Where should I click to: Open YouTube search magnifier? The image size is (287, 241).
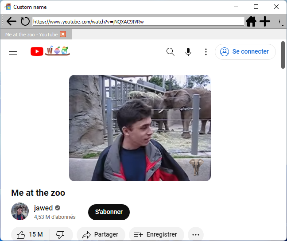(x=170, y=52)
